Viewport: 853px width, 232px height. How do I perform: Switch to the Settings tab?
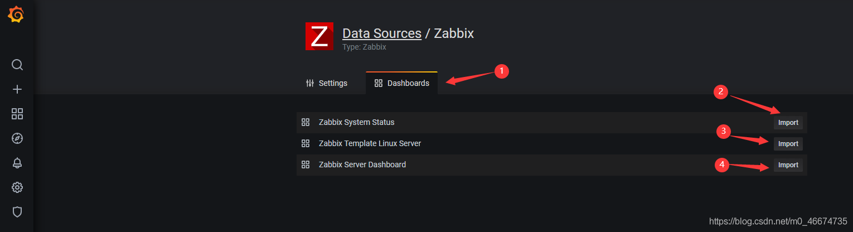coord(327,83)
